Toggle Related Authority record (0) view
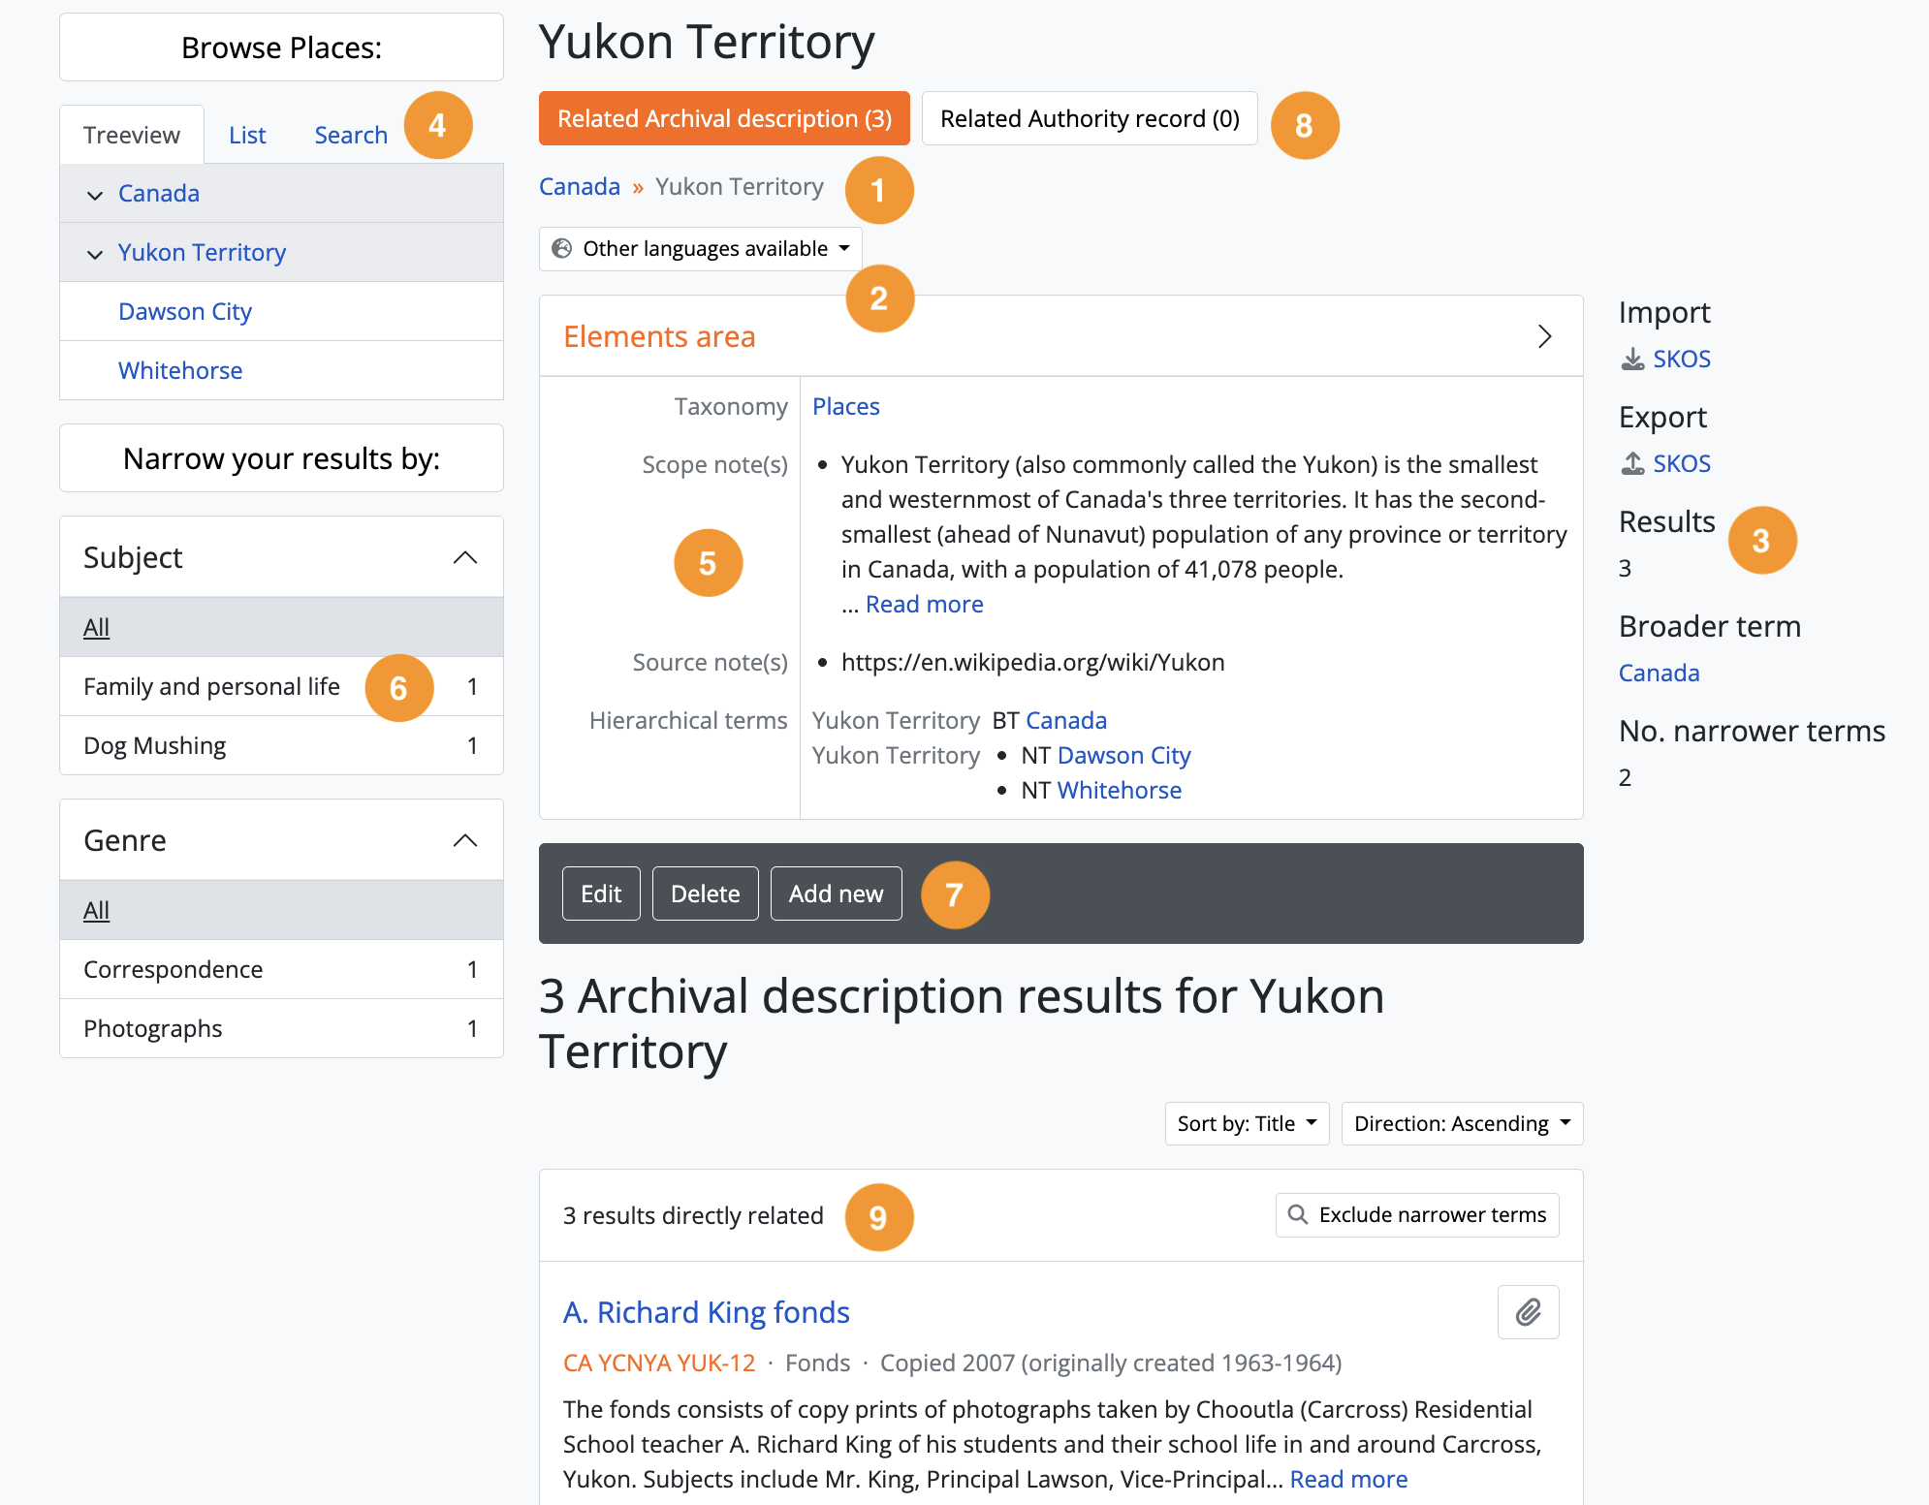The height and width of the screenshot is (1505, 1929). pos(1090,118)
